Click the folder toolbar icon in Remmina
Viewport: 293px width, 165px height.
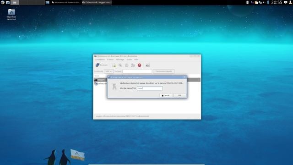[133, 65]
